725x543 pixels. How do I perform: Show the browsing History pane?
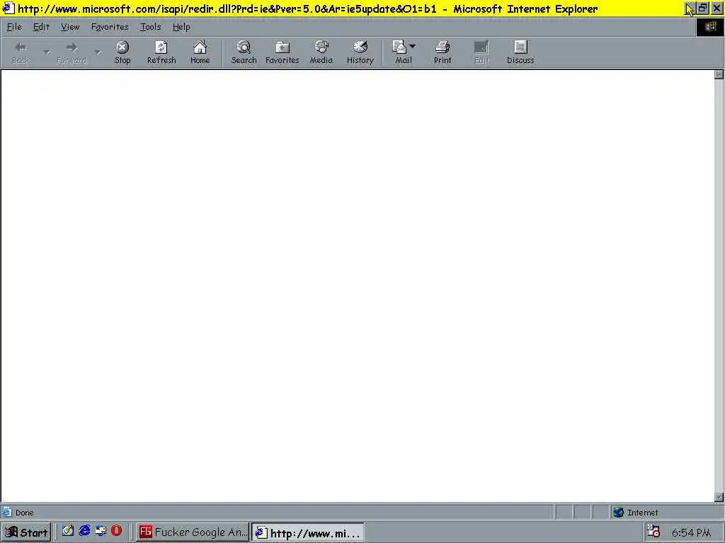pos(360,52)
